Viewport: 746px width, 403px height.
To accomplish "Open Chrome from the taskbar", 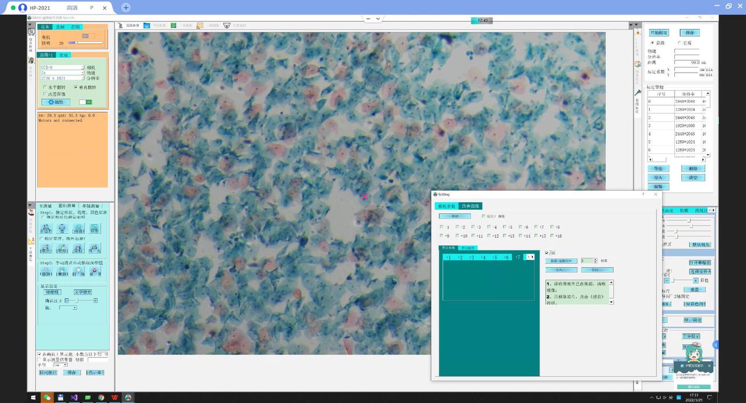I will point(101,397).
